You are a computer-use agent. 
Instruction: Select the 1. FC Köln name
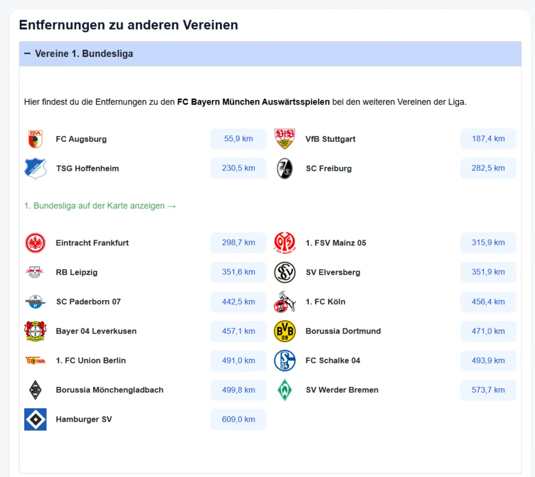325,302
